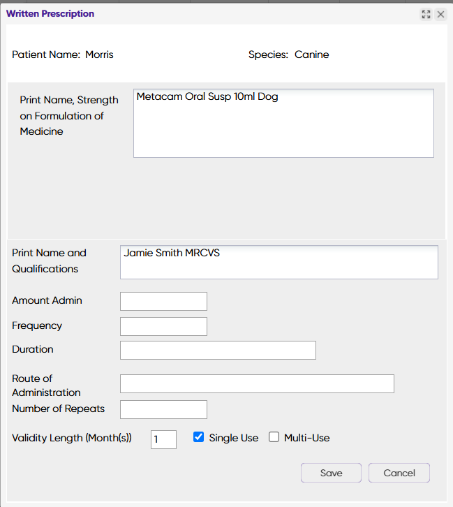Select the Validity Length months box
The image size is (453, 507).
click(163, 439)
